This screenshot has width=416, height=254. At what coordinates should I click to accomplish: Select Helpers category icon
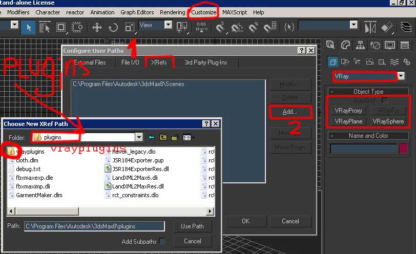382,62
